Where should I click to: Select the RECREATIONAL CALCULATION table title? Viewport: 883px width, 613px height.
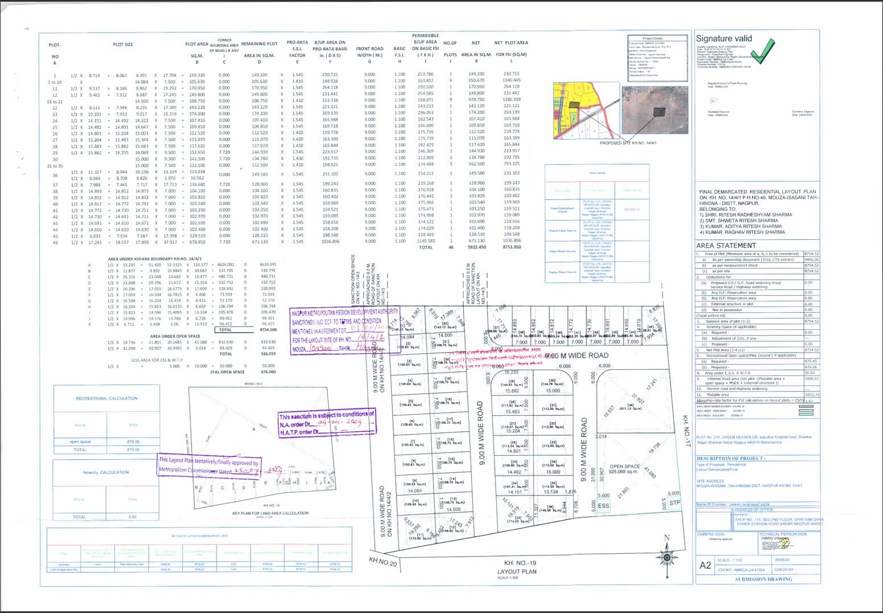pyautogui.click(x=107, y=398)
